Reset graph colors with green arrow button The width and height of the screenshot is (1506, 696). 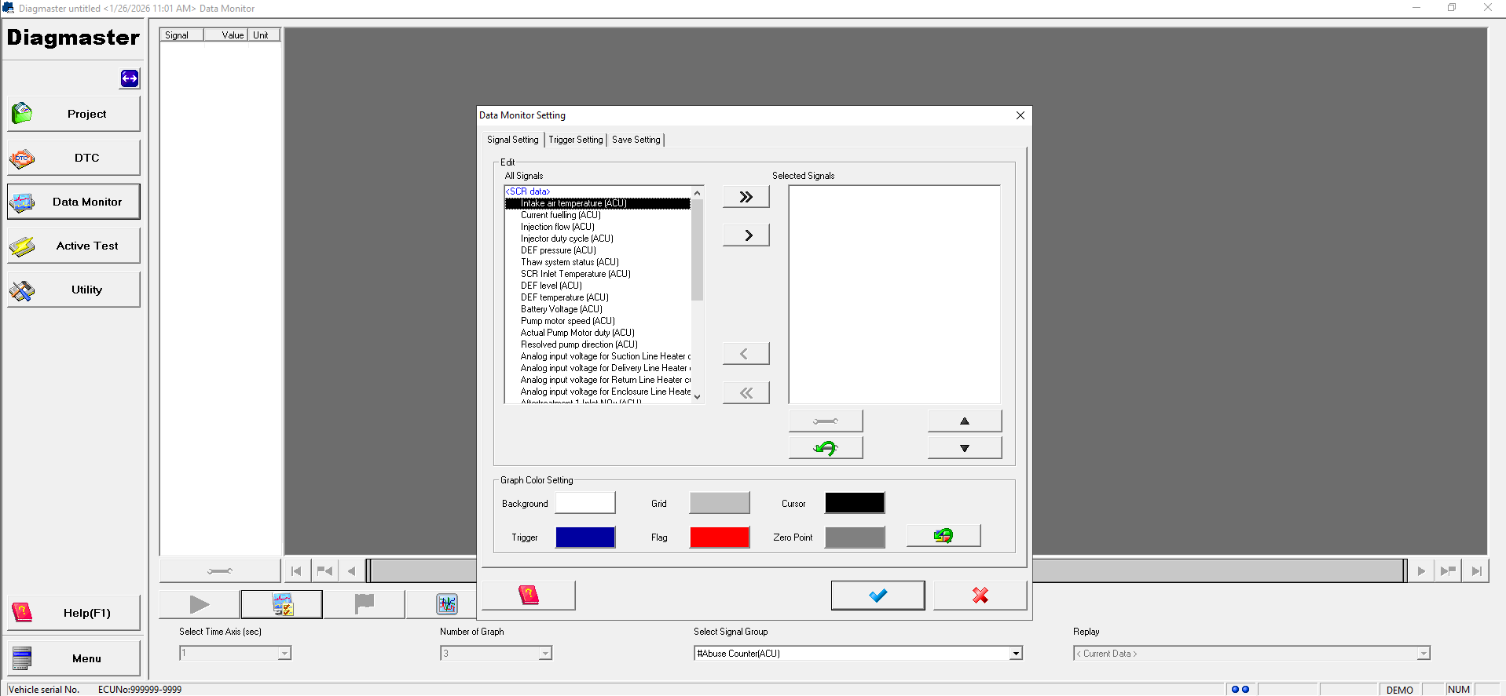pos(943,536)
